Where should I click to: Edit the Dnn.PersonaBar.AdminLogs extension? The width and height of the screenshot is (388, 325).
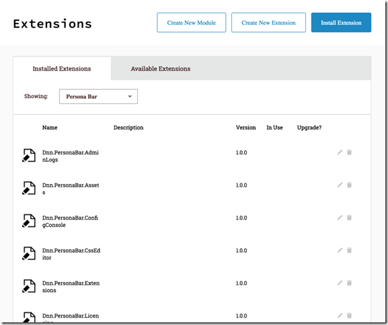[340, 152]
